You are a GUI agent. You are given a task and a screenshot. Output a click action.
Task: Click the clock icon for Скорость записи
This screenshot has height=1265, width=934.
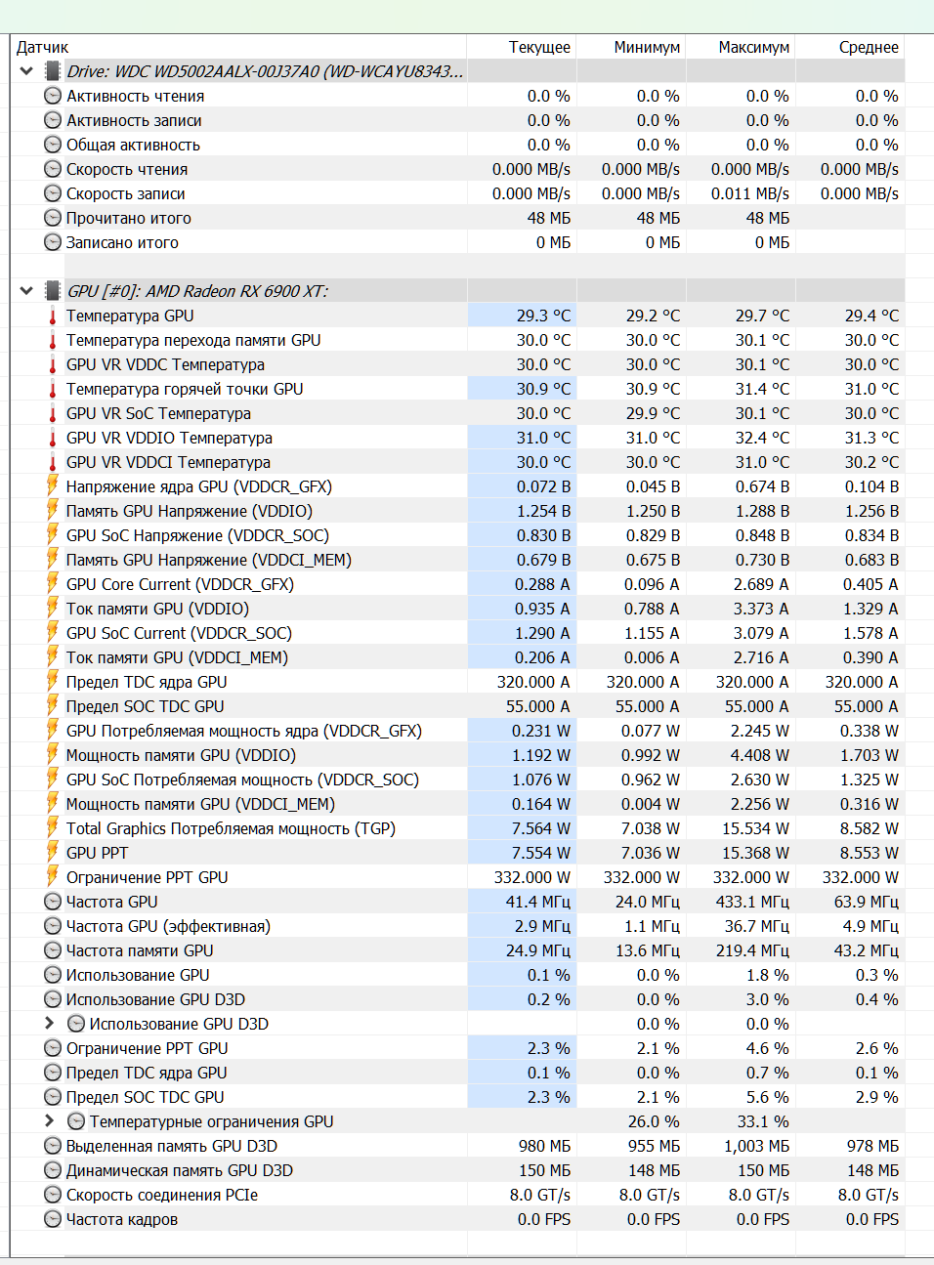tap(53, 193)
